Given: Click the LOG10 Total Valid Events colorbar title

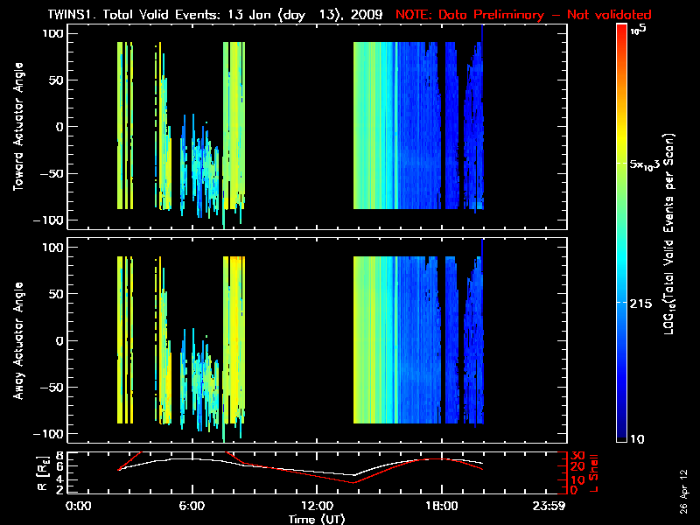Looking at the screenshot, I should point(670,236).
